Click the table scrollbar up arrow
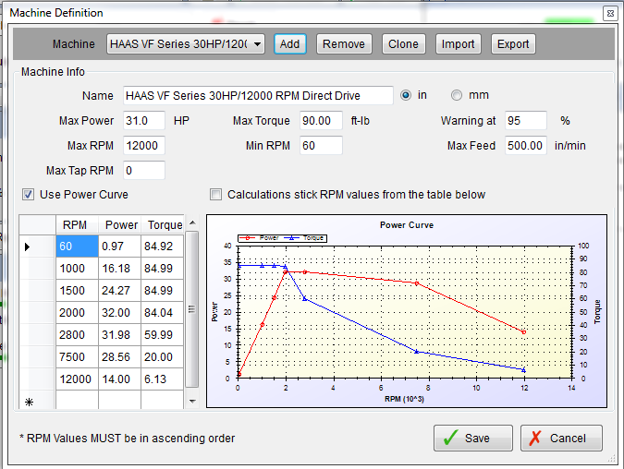The height and width of the screenshot is (469, 624). coord(192,223)
